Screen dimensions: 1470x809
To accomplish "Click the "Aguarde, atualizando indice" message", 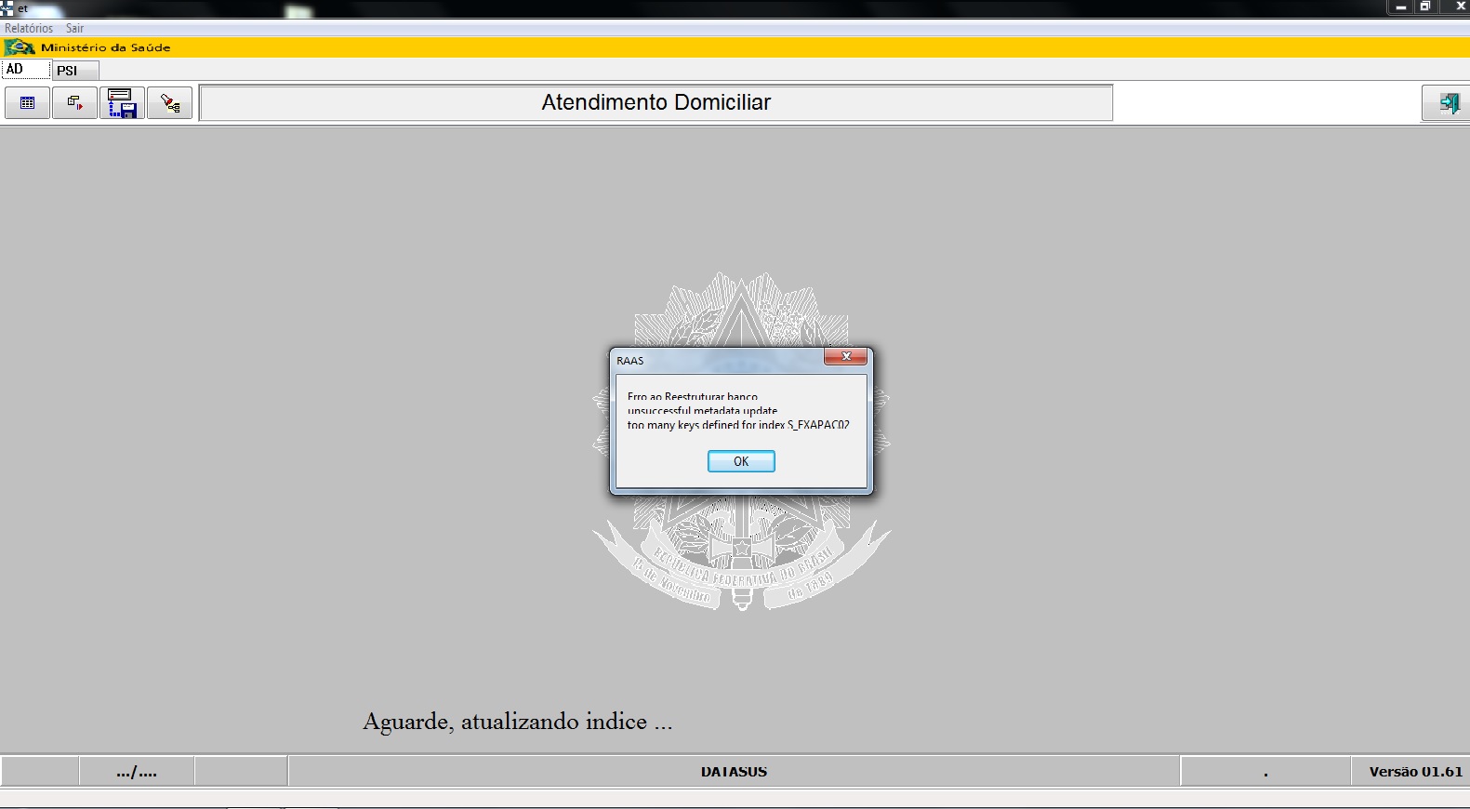I will pyautogui.click(x=517, y=722).
